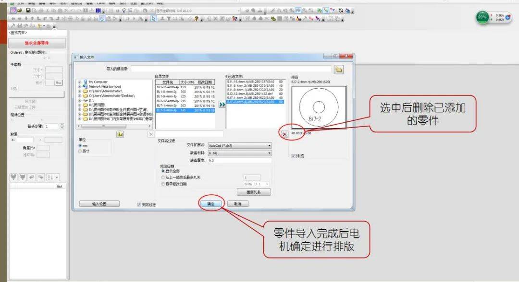Open the yellow folder browse icon beside 导入的根目录
Image resolution: width=519 pixels, height=282 pixels.
pos(340,69)
